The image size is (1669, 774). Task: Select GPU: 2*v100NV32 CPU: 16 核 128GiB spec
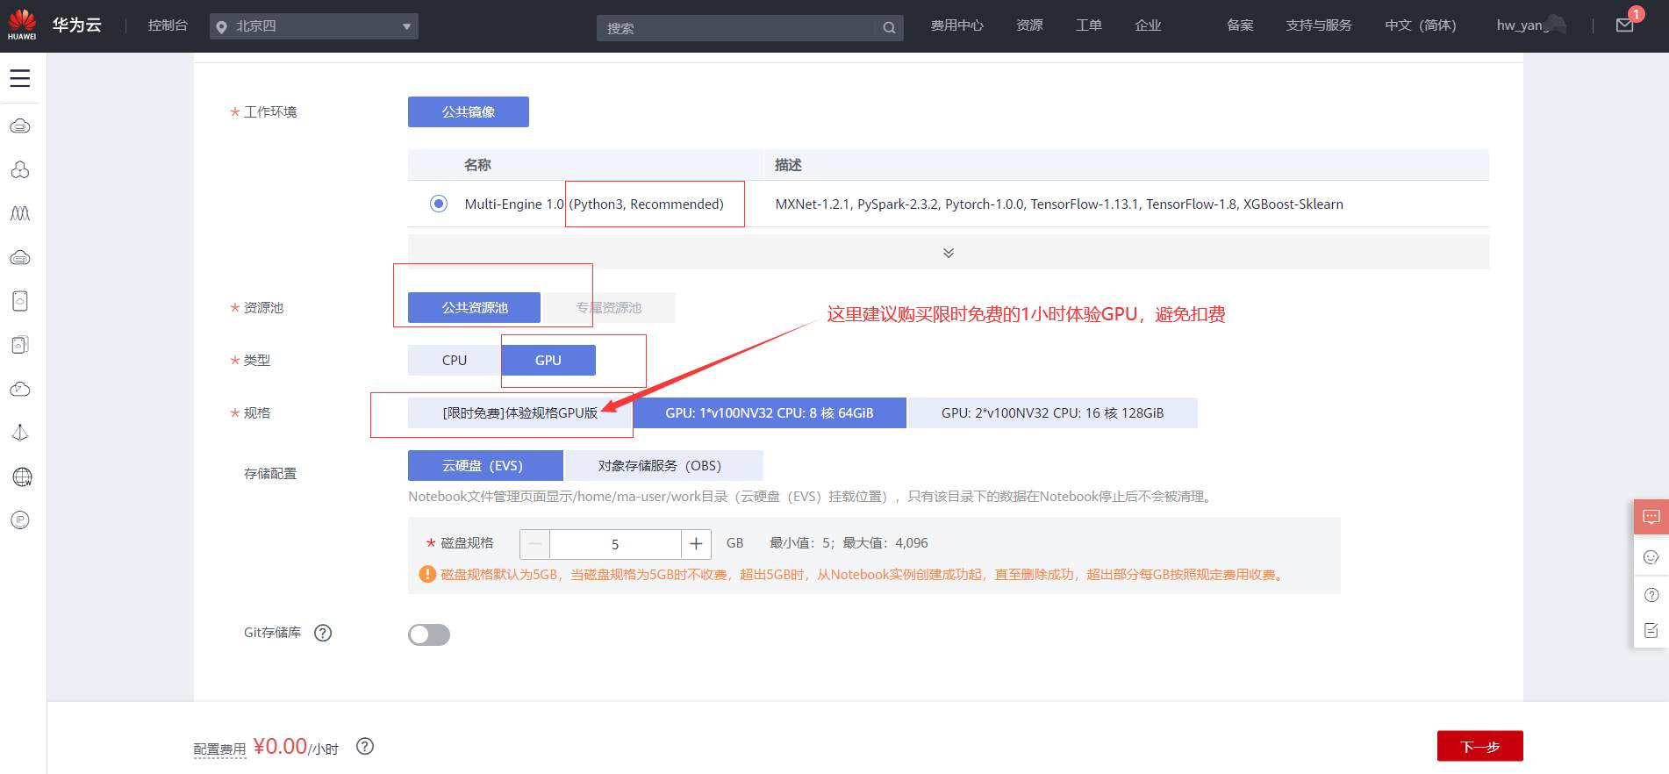[x=1053, y=413]
